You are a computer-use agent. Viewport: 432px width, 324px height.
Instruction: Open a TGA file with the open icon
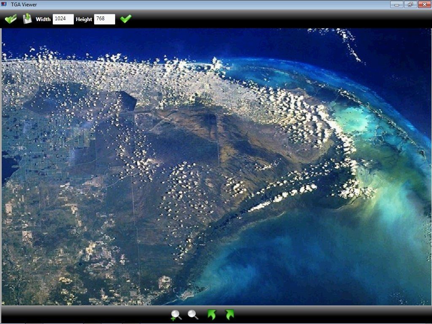[x=11, y=19]
